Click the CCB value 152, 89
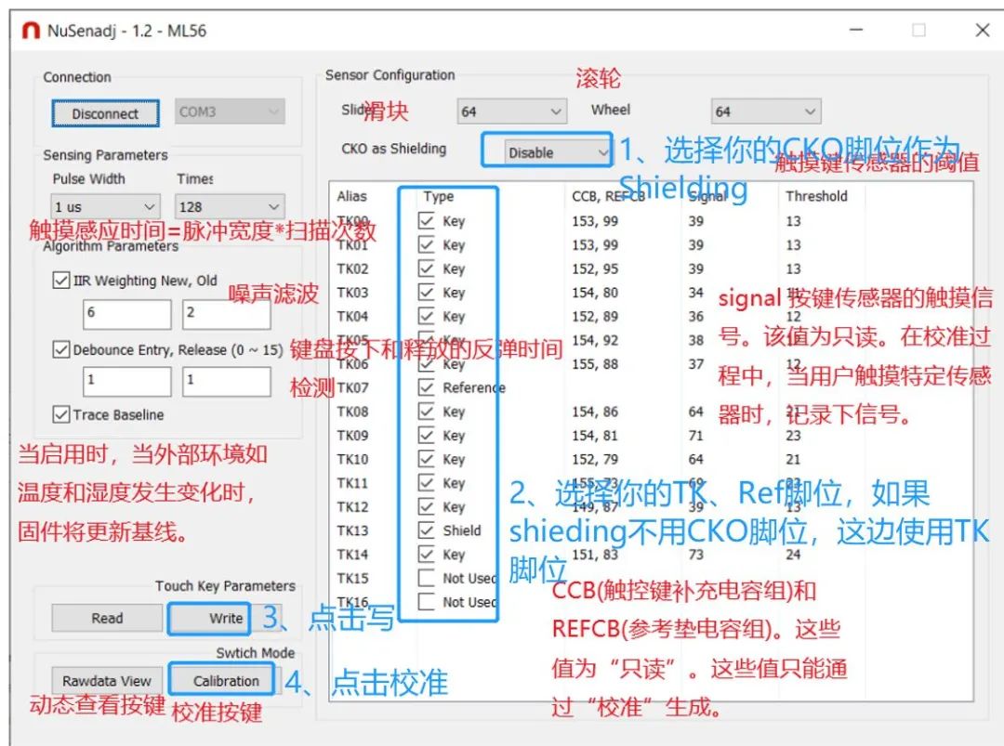 tap(595, 316)
